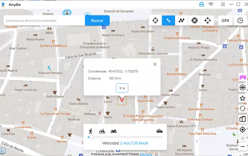Select circular route mode icon
This screenshot has width=248, height=156.
point(194,20)
